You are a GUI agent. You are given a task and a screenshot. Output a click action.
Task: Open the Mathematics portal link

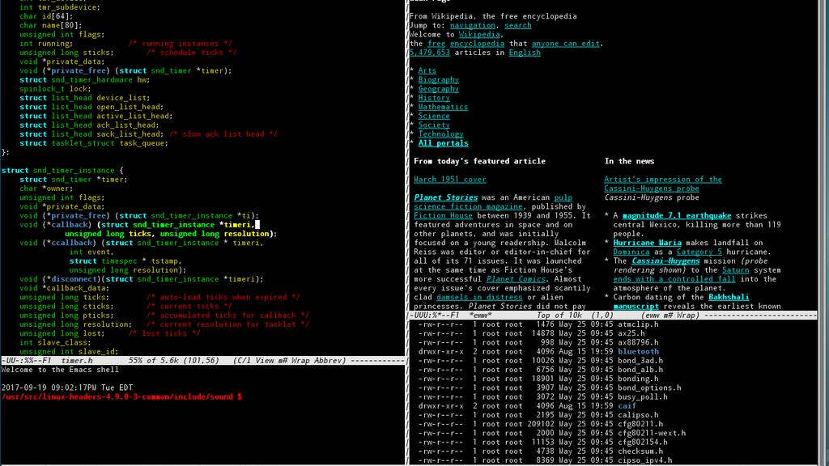(x=443, y=107)
